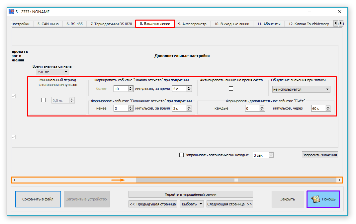Click the Сохранить в файл button
Screen dimensions: 356x224
click(38, 199)
